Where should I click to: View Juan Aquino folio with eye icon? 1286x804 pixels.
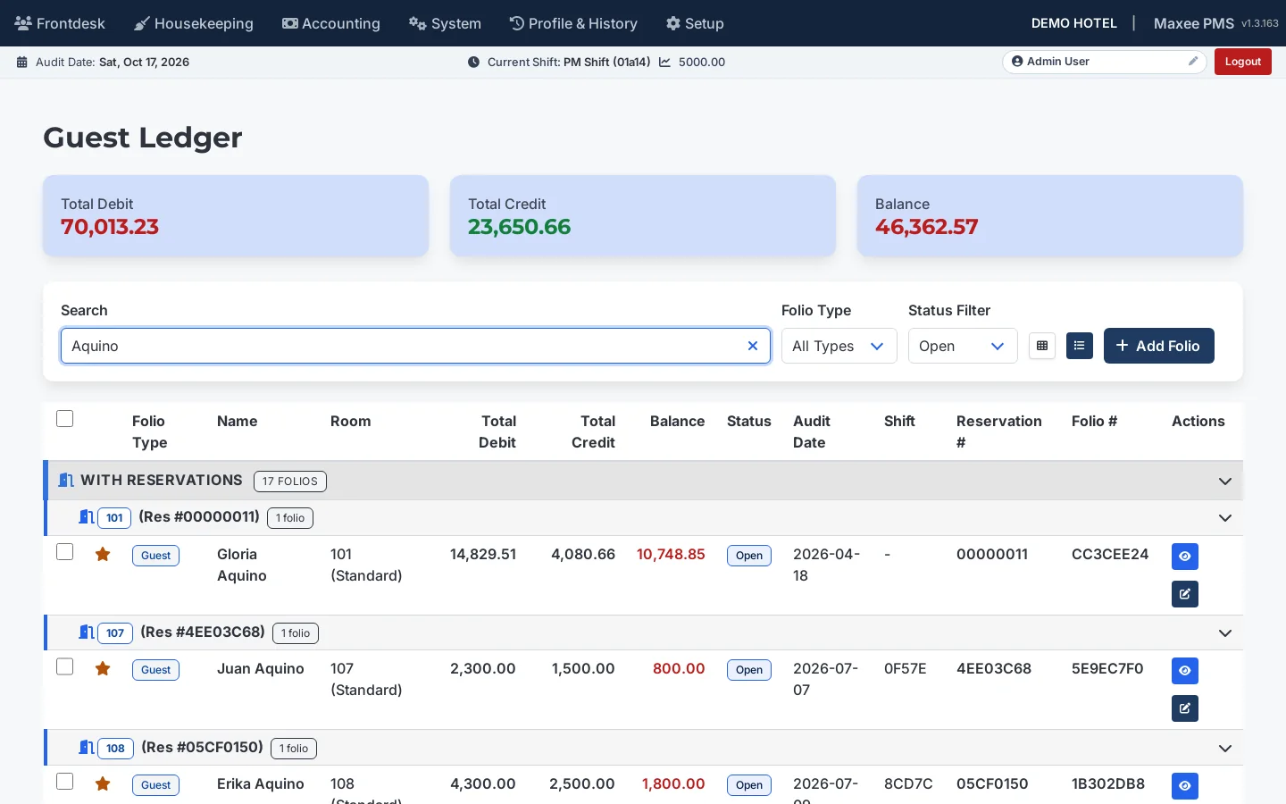coord(1185,671)
